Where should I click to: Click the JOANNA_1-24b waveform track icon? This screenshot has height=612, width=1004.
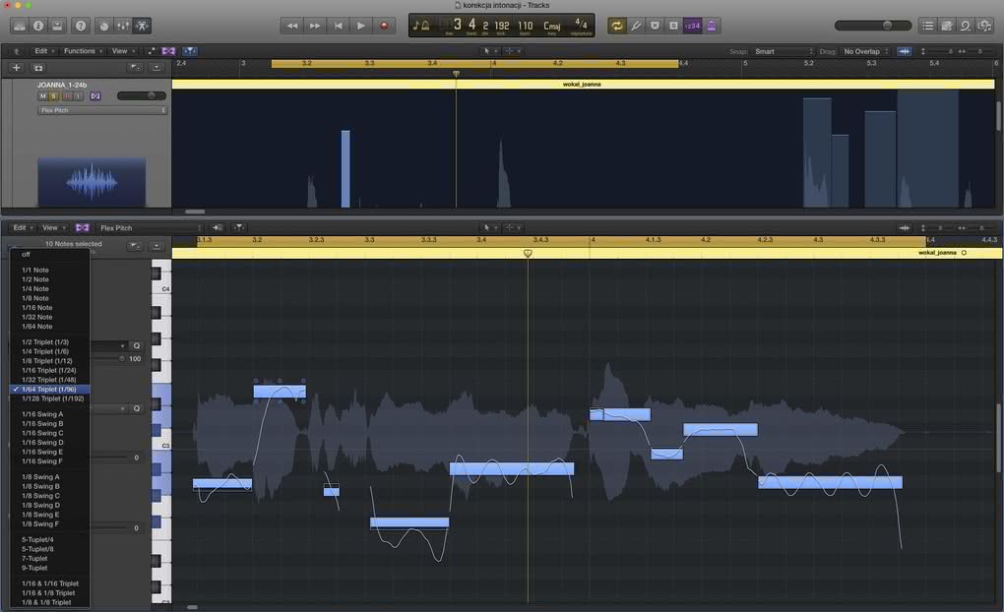tap(92, 182)
